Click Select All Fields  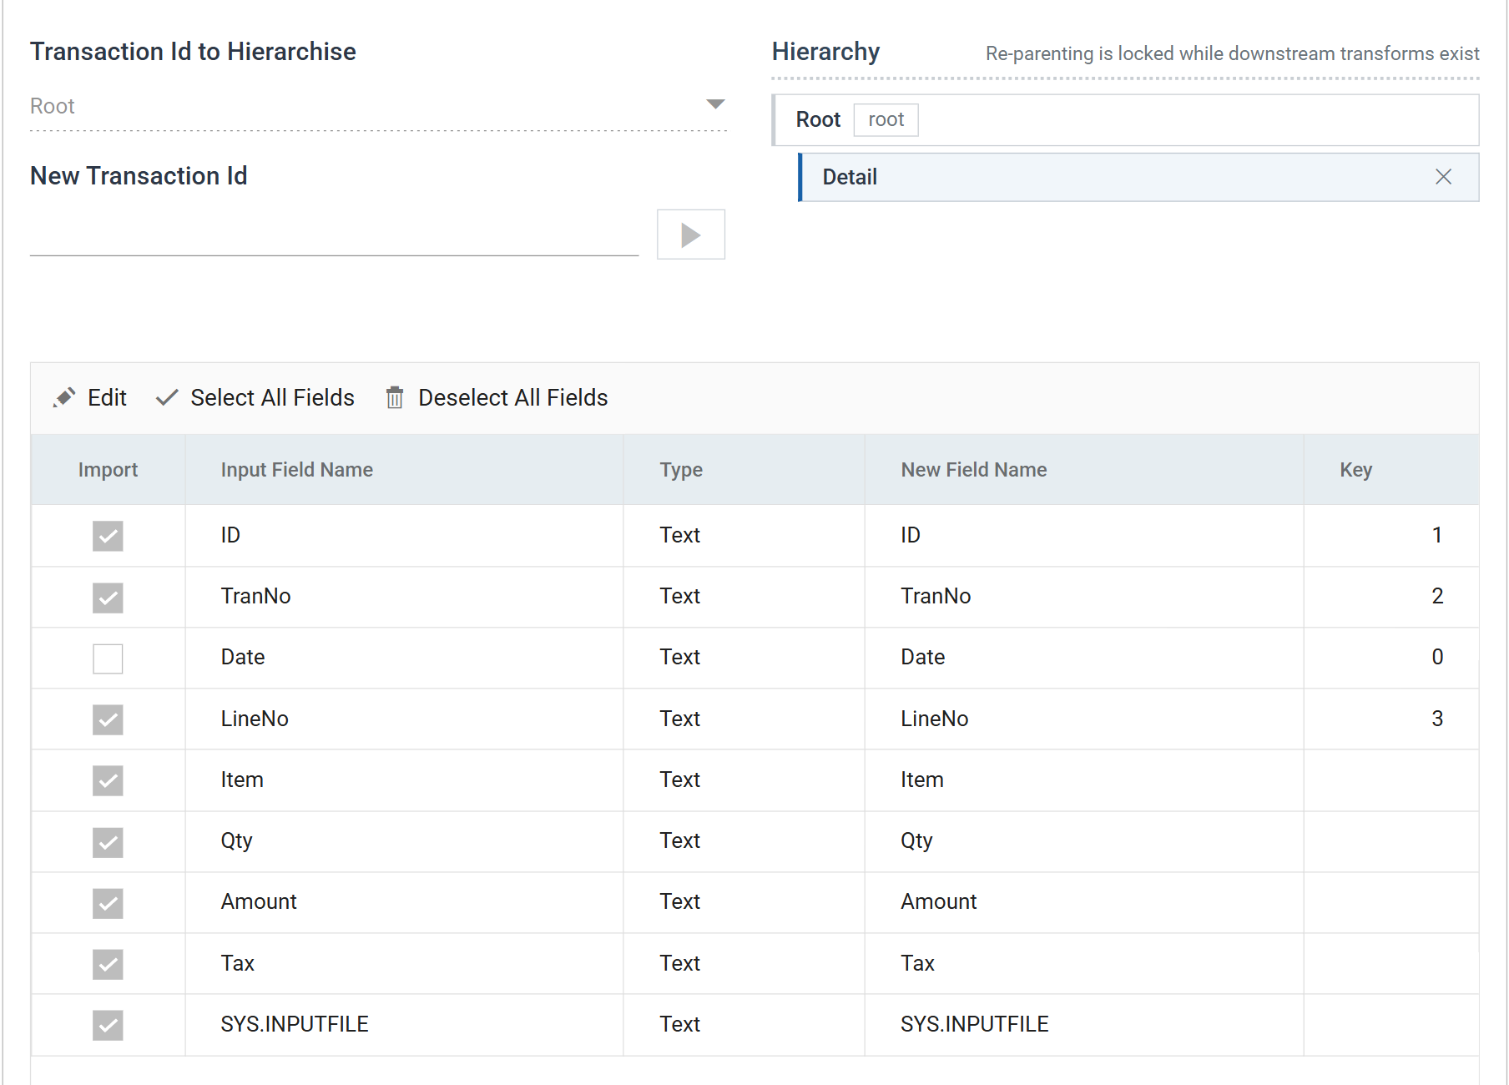click(255, 397)
